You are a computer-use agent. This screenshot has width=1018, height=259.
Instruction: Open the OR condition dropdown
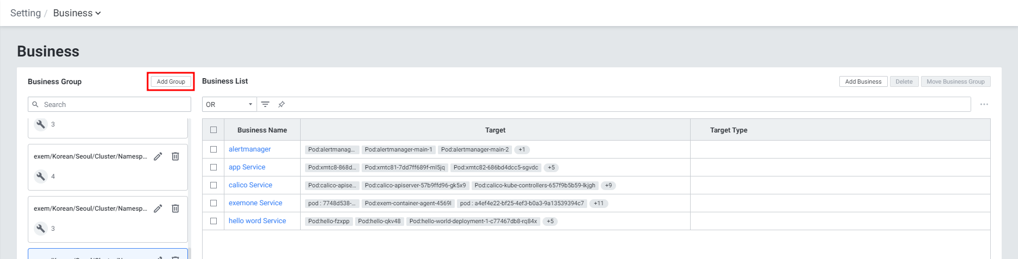(229, 104)
